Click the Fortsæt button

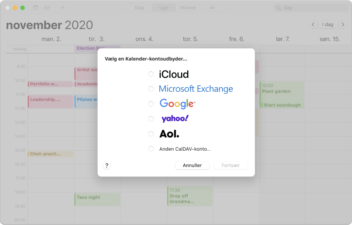[x=231, y=165]
